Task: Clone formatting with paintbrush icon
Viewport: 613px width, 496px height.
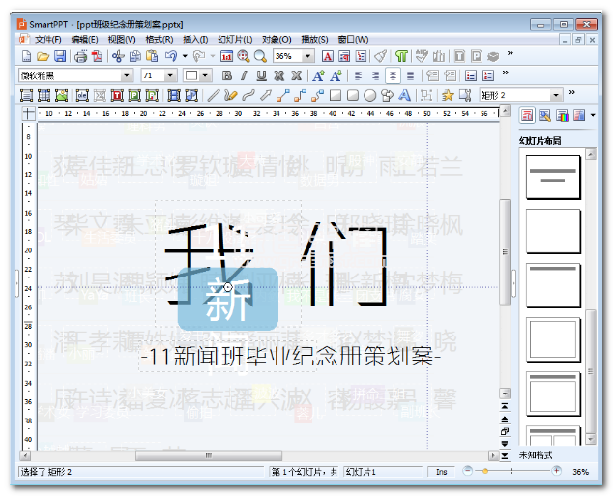Action: [380, 56]
